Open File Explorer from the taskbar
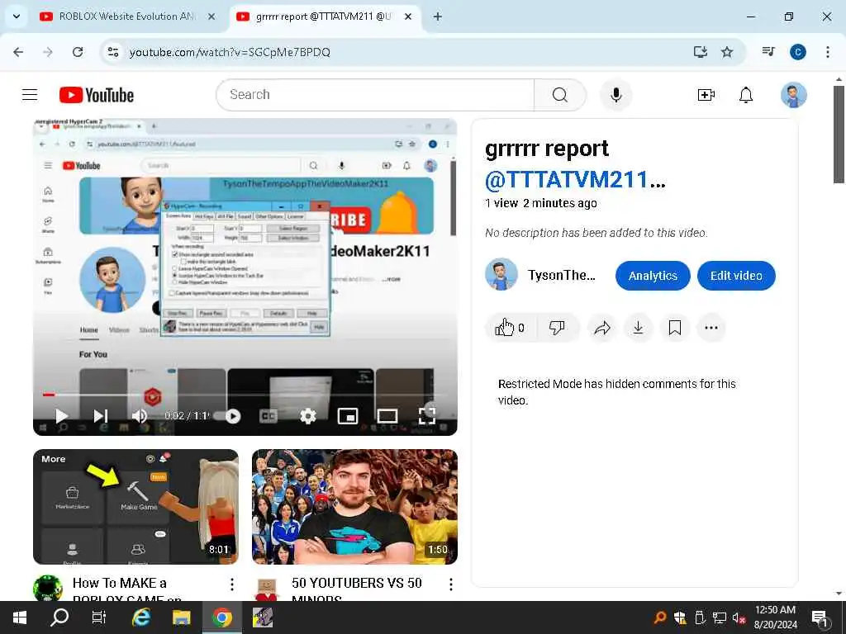The width and height of the screenshot is (846, 634). pyautogui.click(x=181, y=617)
